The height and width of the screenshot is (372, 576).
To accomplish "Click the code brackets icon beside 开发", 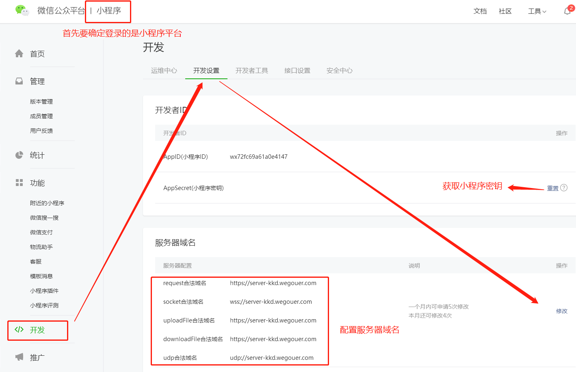I will (x=19, y=329).
